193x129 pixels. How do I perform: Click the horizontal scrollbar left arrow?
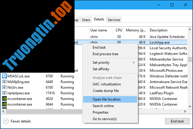[x=3, y=111]
